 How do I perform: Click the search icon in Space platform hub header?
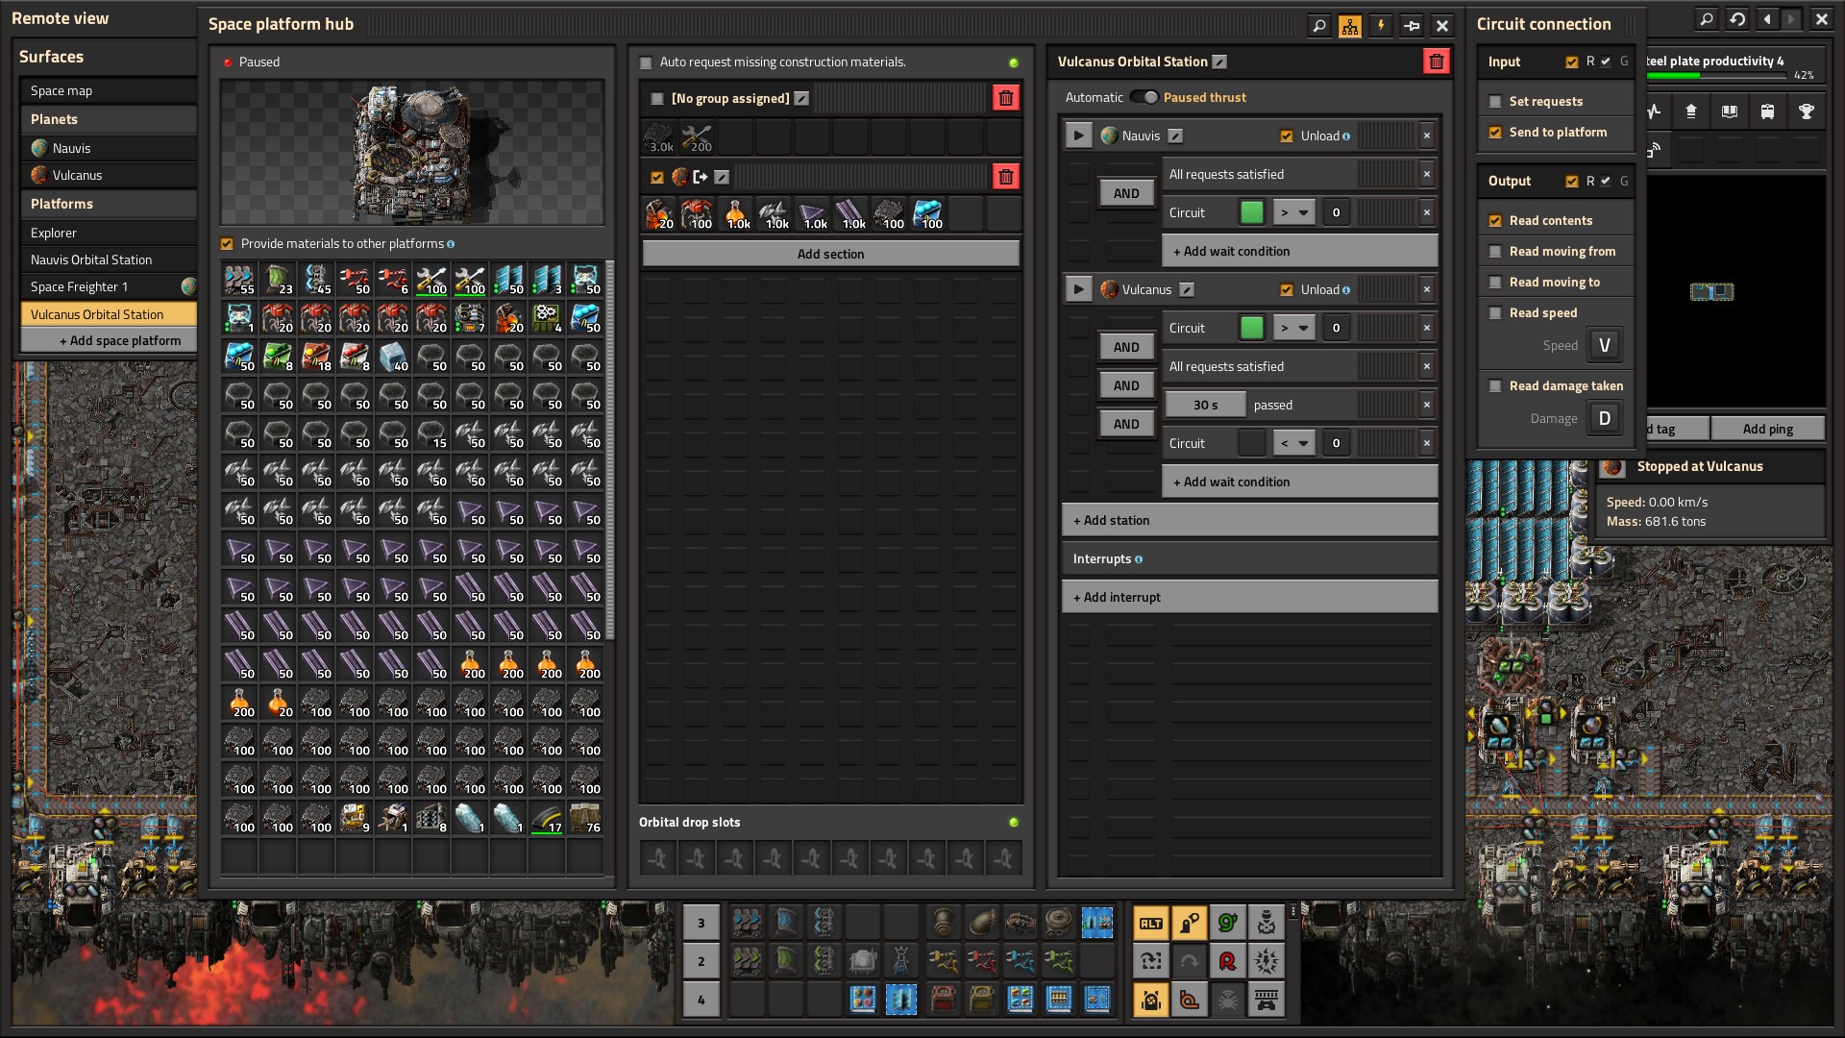click(1319, 26)
